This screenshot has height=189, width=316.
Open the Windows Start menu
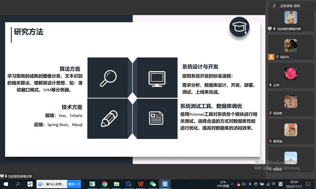coord(6,184)
